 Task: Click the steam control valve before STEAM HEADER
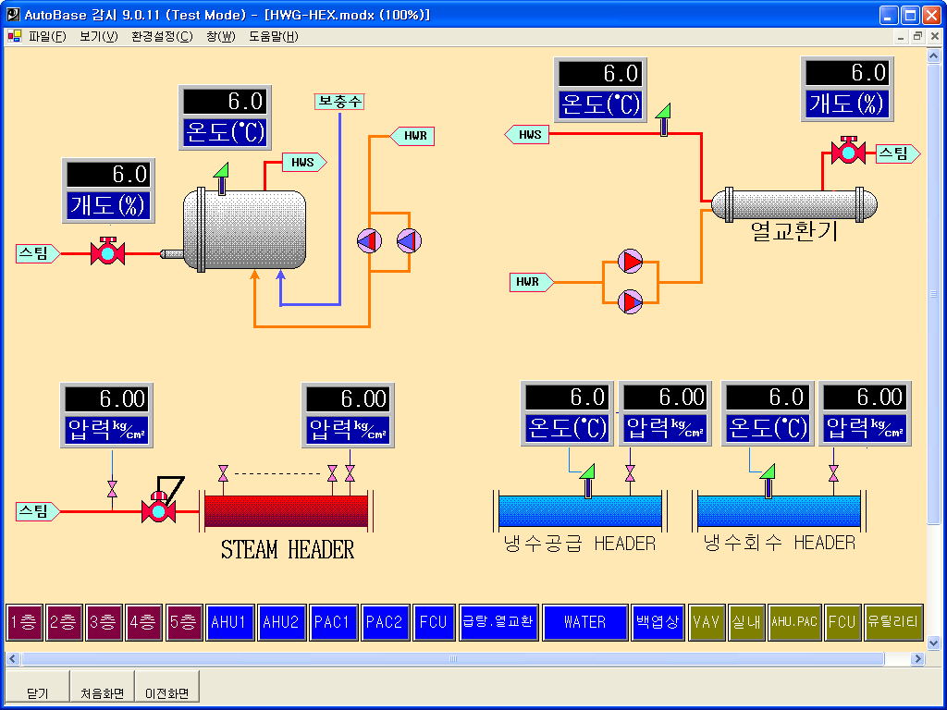158,510
